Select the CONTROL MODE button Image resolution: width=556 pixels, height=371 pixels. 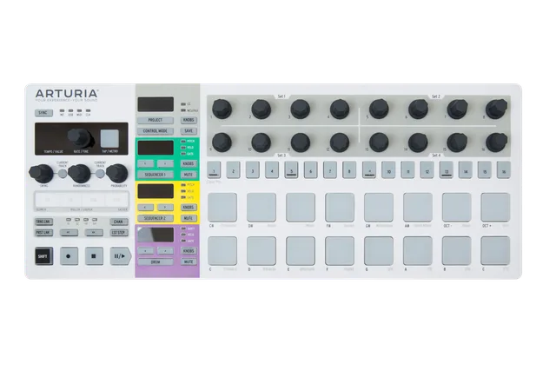156,131
